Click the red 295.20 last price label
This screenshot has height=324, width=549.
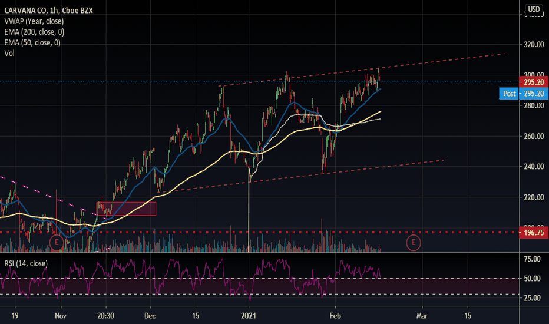[534, 82]
